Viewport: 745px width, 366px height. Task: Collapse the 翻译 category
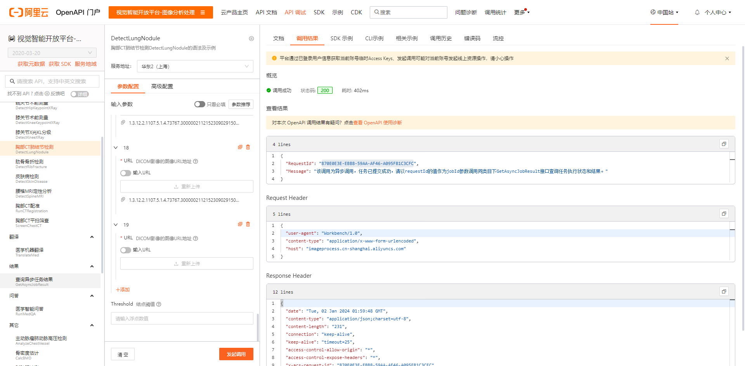coord(92,237)
